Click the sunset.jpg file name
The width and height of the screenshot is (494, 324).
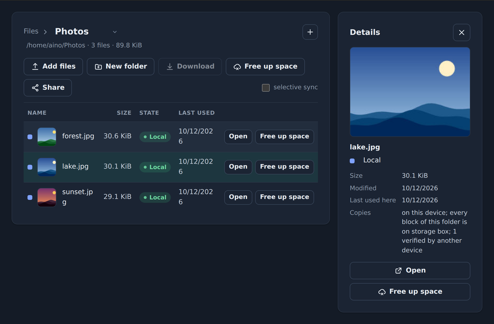(78, 197)
